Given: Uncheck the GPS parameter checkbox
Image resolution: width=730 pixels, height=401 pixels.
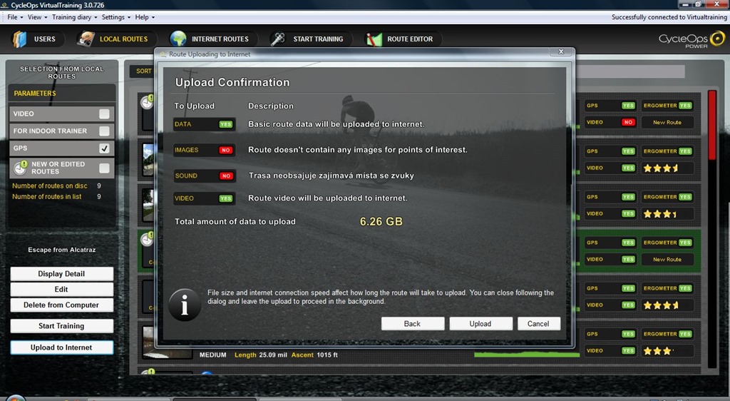Looking at the screenshot, I should click(x=104, y=148).
